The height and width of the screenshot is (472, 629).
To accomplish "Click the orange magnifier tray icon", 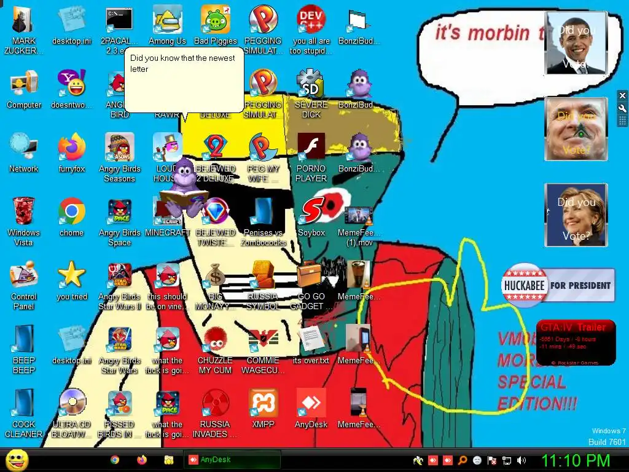I will 463,460.
